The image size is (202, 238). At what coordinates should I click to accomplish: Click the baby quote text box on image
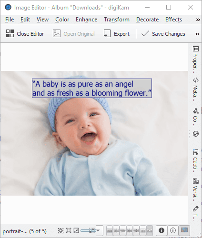tap(92, 88)
